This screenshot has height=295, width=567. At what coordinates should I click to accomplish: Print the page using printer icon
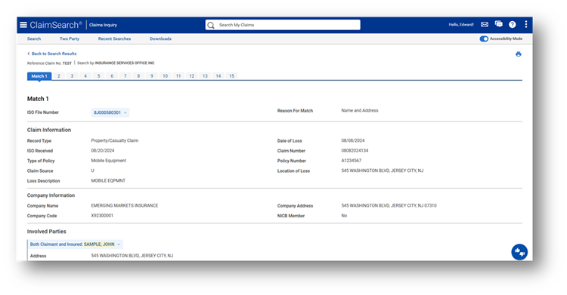pyautogui.click(x=518, y=54)
